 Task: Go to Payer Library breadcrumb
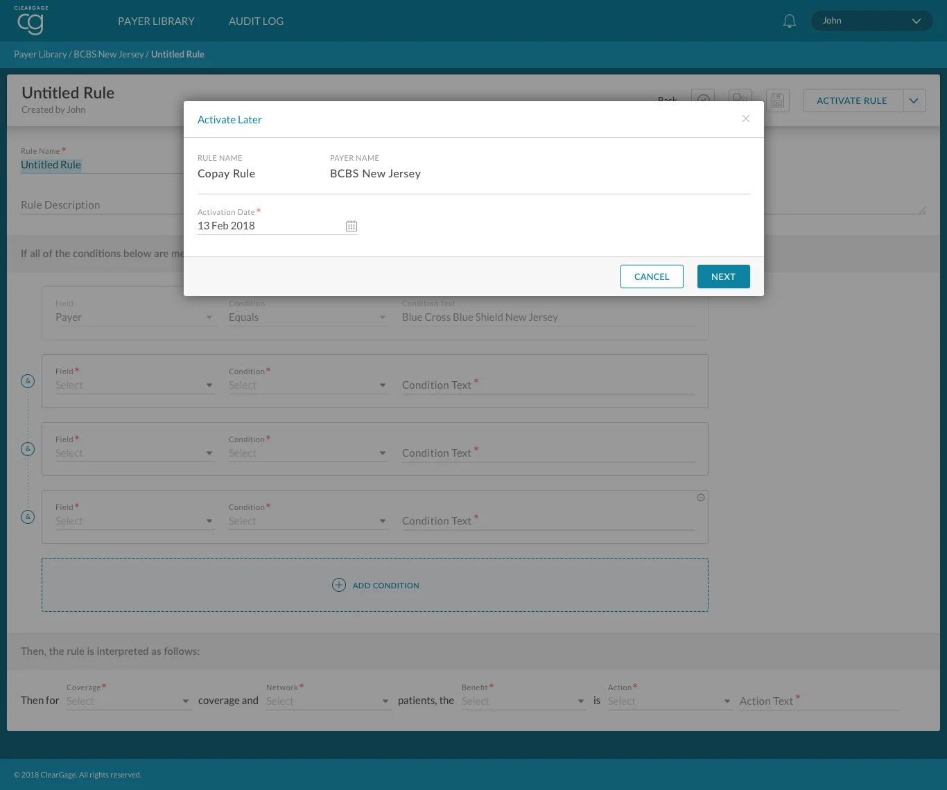(x=40, y=54)
